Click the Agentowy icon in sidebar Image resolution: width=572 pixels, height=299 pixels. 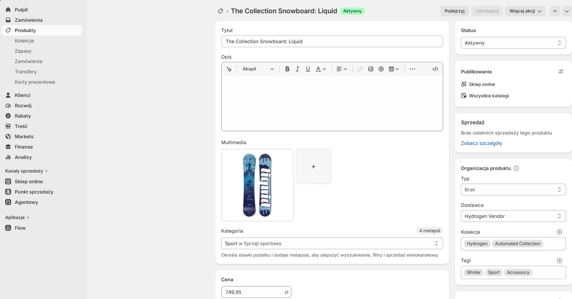tap(8, 202)
